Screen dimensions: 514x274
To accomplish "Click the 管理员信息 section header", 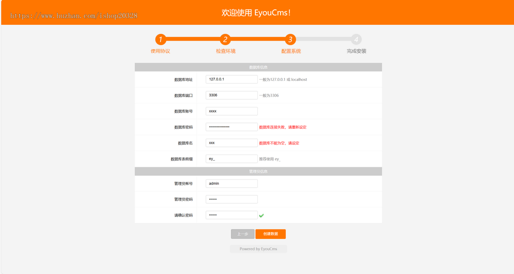I will (258, 171).
